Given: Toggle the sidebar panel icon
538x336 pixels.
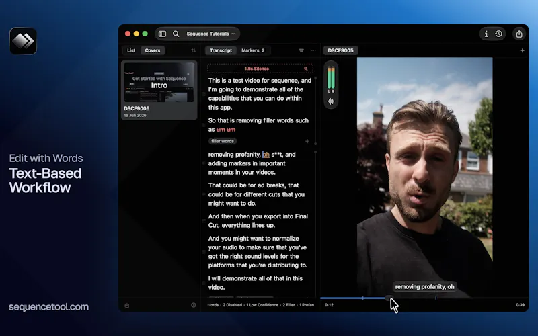Looking at the screenshot, I should point(162,34).
